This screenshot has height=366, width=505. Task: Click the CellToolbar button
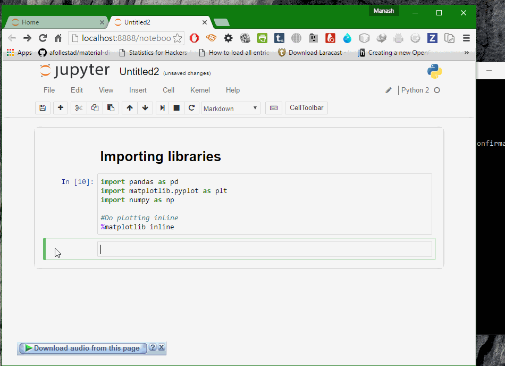306,108
